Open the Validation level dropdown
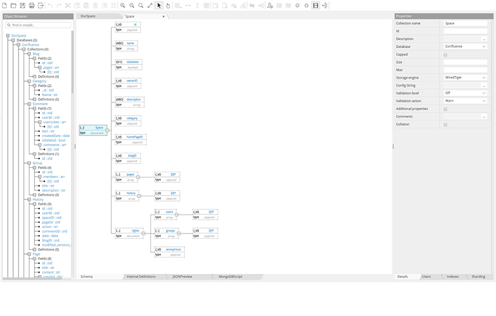496x316 pixels. coord(465,93)
